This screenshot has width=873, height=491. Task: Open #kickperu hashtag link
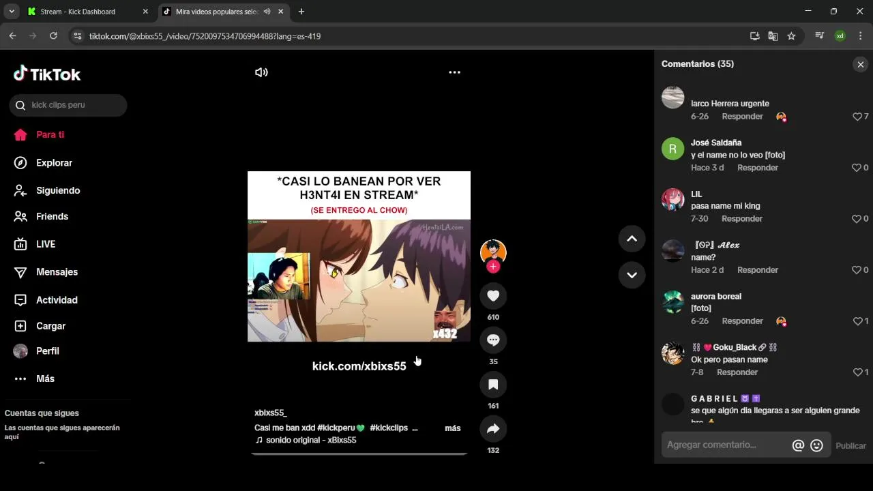(x=341, y=428)
